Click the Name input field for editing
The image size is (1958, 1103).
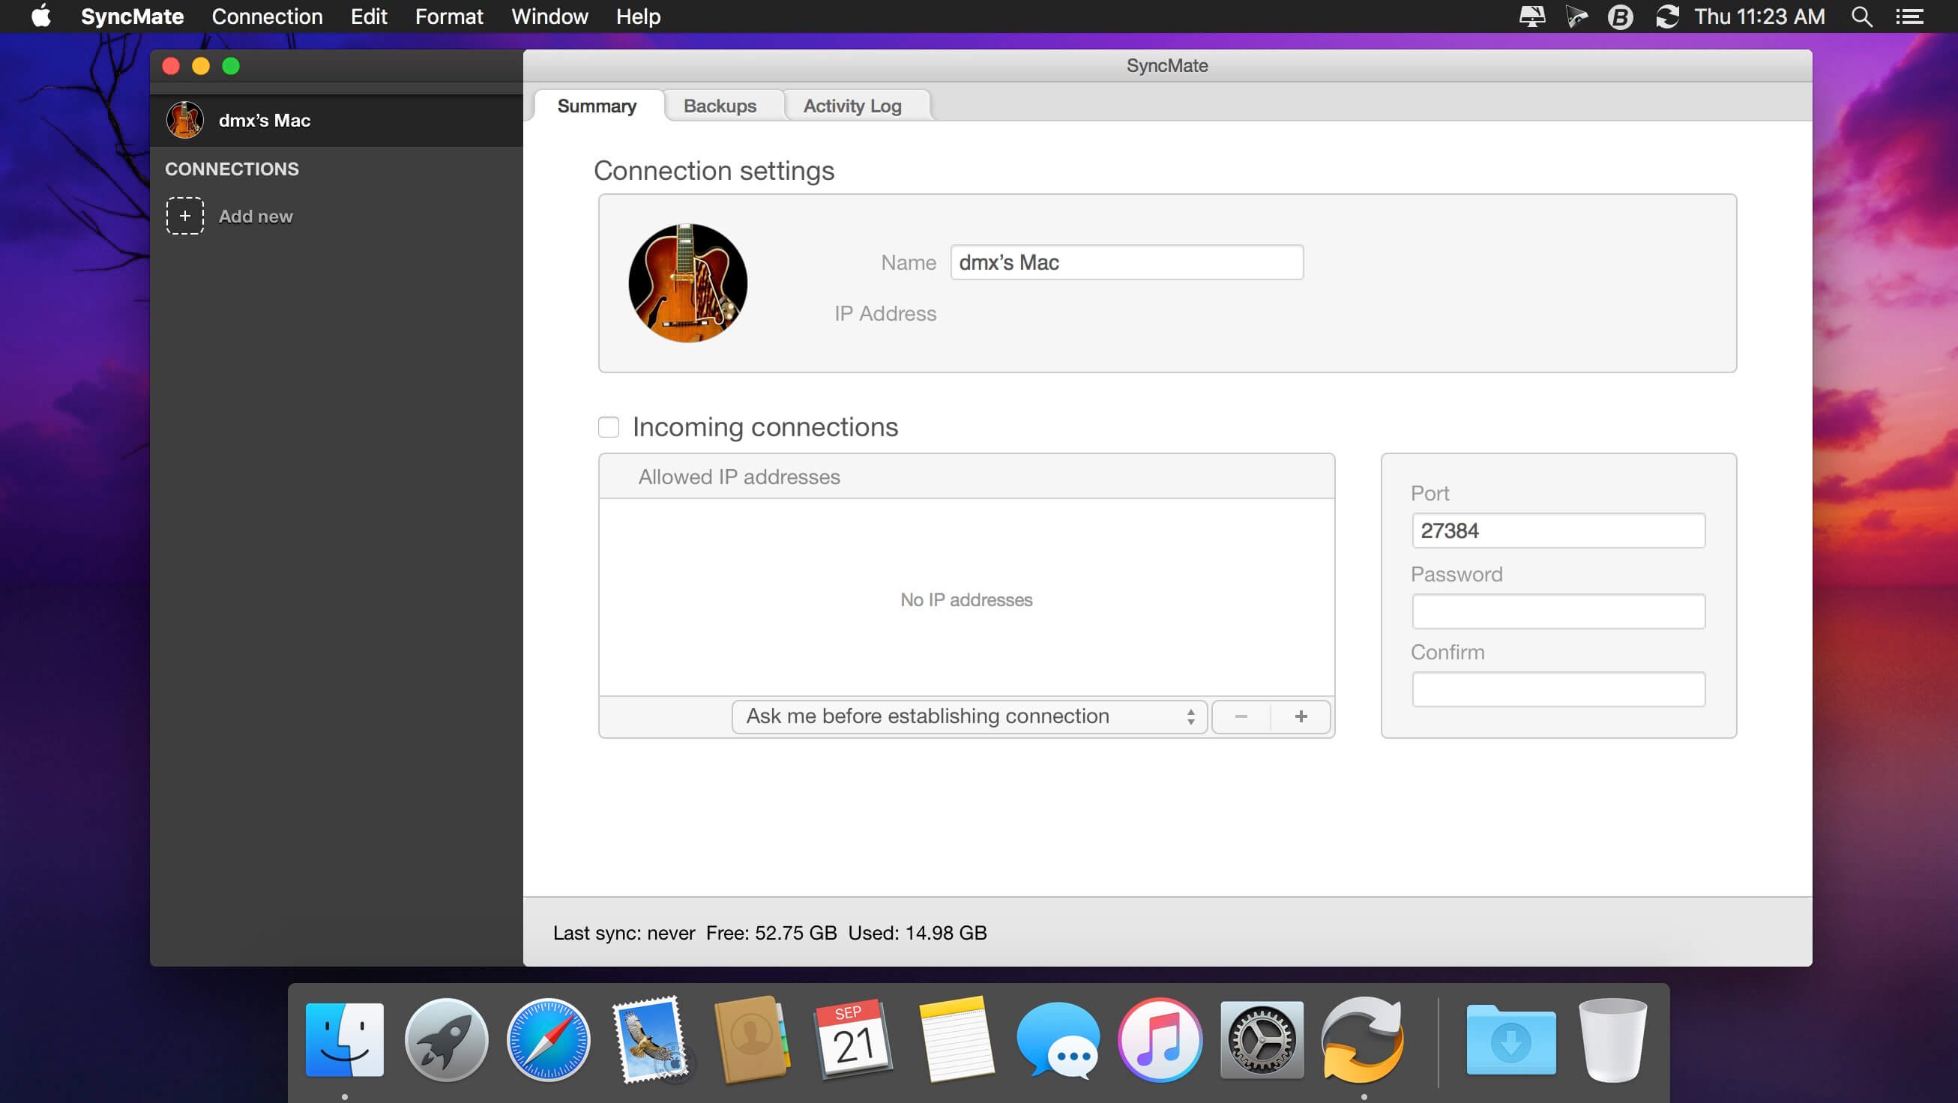[x=1127, y=262]
